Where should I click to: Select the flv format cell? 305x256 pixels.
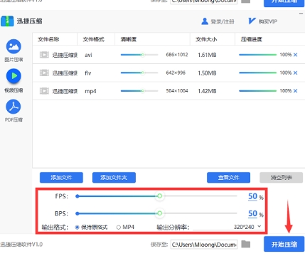point(88,73)
